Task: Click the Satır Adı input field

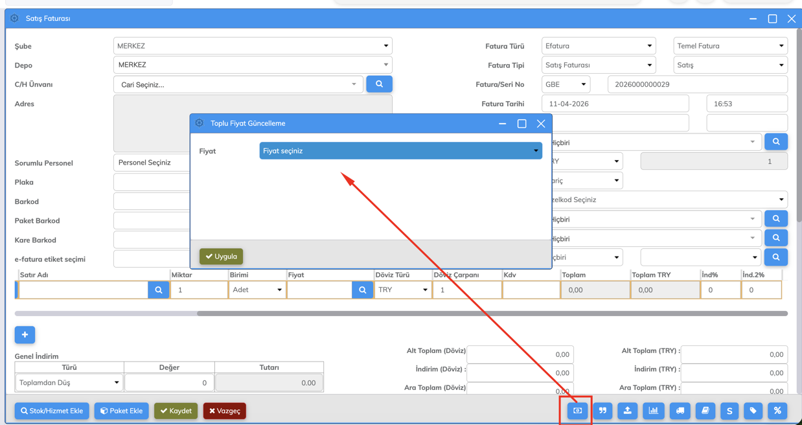Action: coord(84,290)
